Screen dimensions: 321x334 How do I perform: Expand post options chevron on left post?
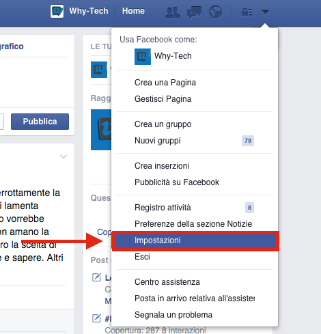(64, 156)
